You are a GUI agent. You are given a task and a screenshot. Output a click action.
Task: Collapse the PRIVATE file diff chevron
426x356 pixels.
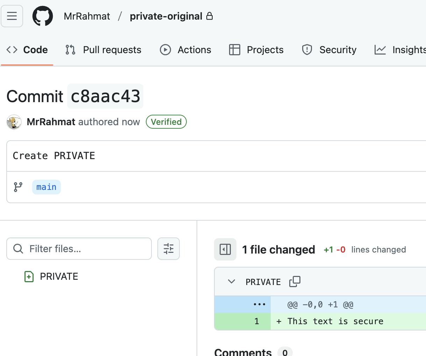pos(232,282)
